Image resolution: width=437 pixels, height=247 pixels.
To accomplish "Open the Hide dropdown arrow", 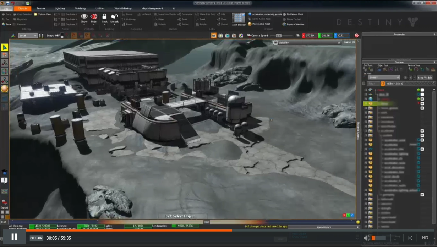I will [x=94, y=24].
